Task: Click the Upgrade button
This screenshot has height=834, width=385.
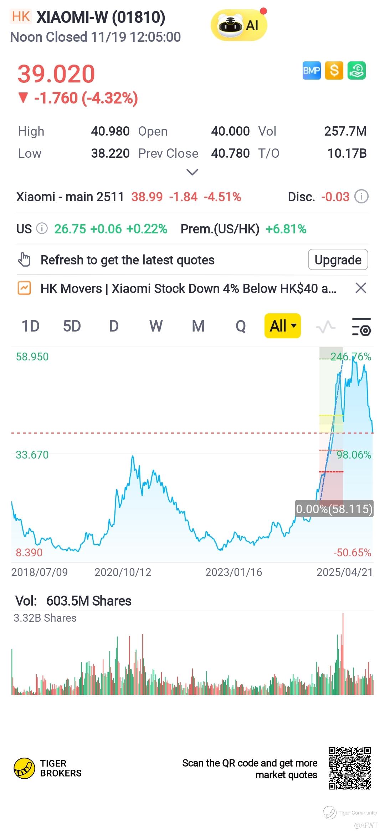Action: [x=338, y=259]
